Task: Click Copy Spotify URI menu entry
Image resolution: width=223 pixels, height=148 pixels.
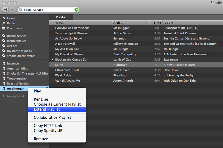Action: tap(49, 131)
